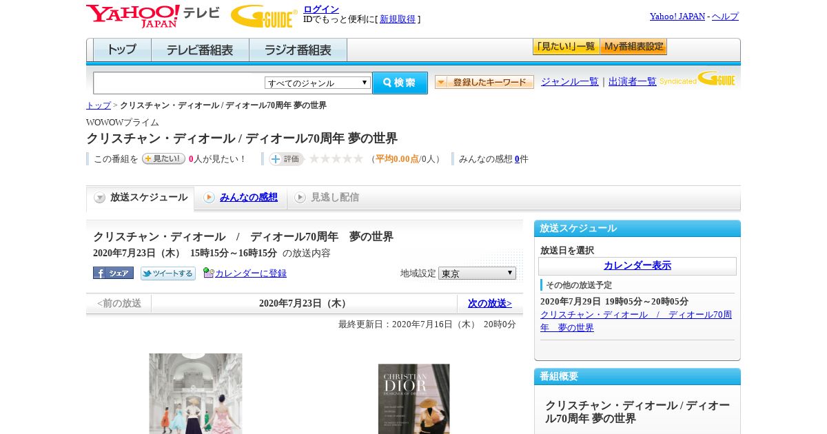Open the 2020年7月29日 broadcast program link
The image size is (827, 434).
point(636,321)
